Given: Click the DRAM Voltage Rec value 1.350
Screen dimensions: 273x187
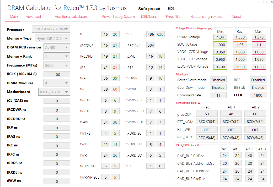Looking at the screenshot, I should click(240, 37).
